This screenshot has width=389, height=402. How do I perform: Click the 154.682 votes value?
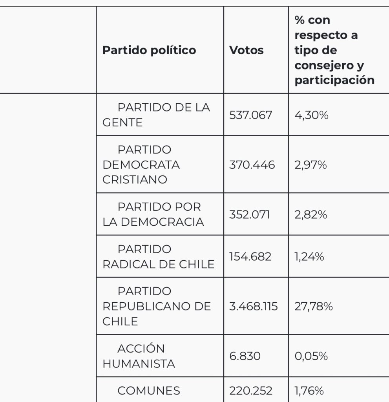250,256
